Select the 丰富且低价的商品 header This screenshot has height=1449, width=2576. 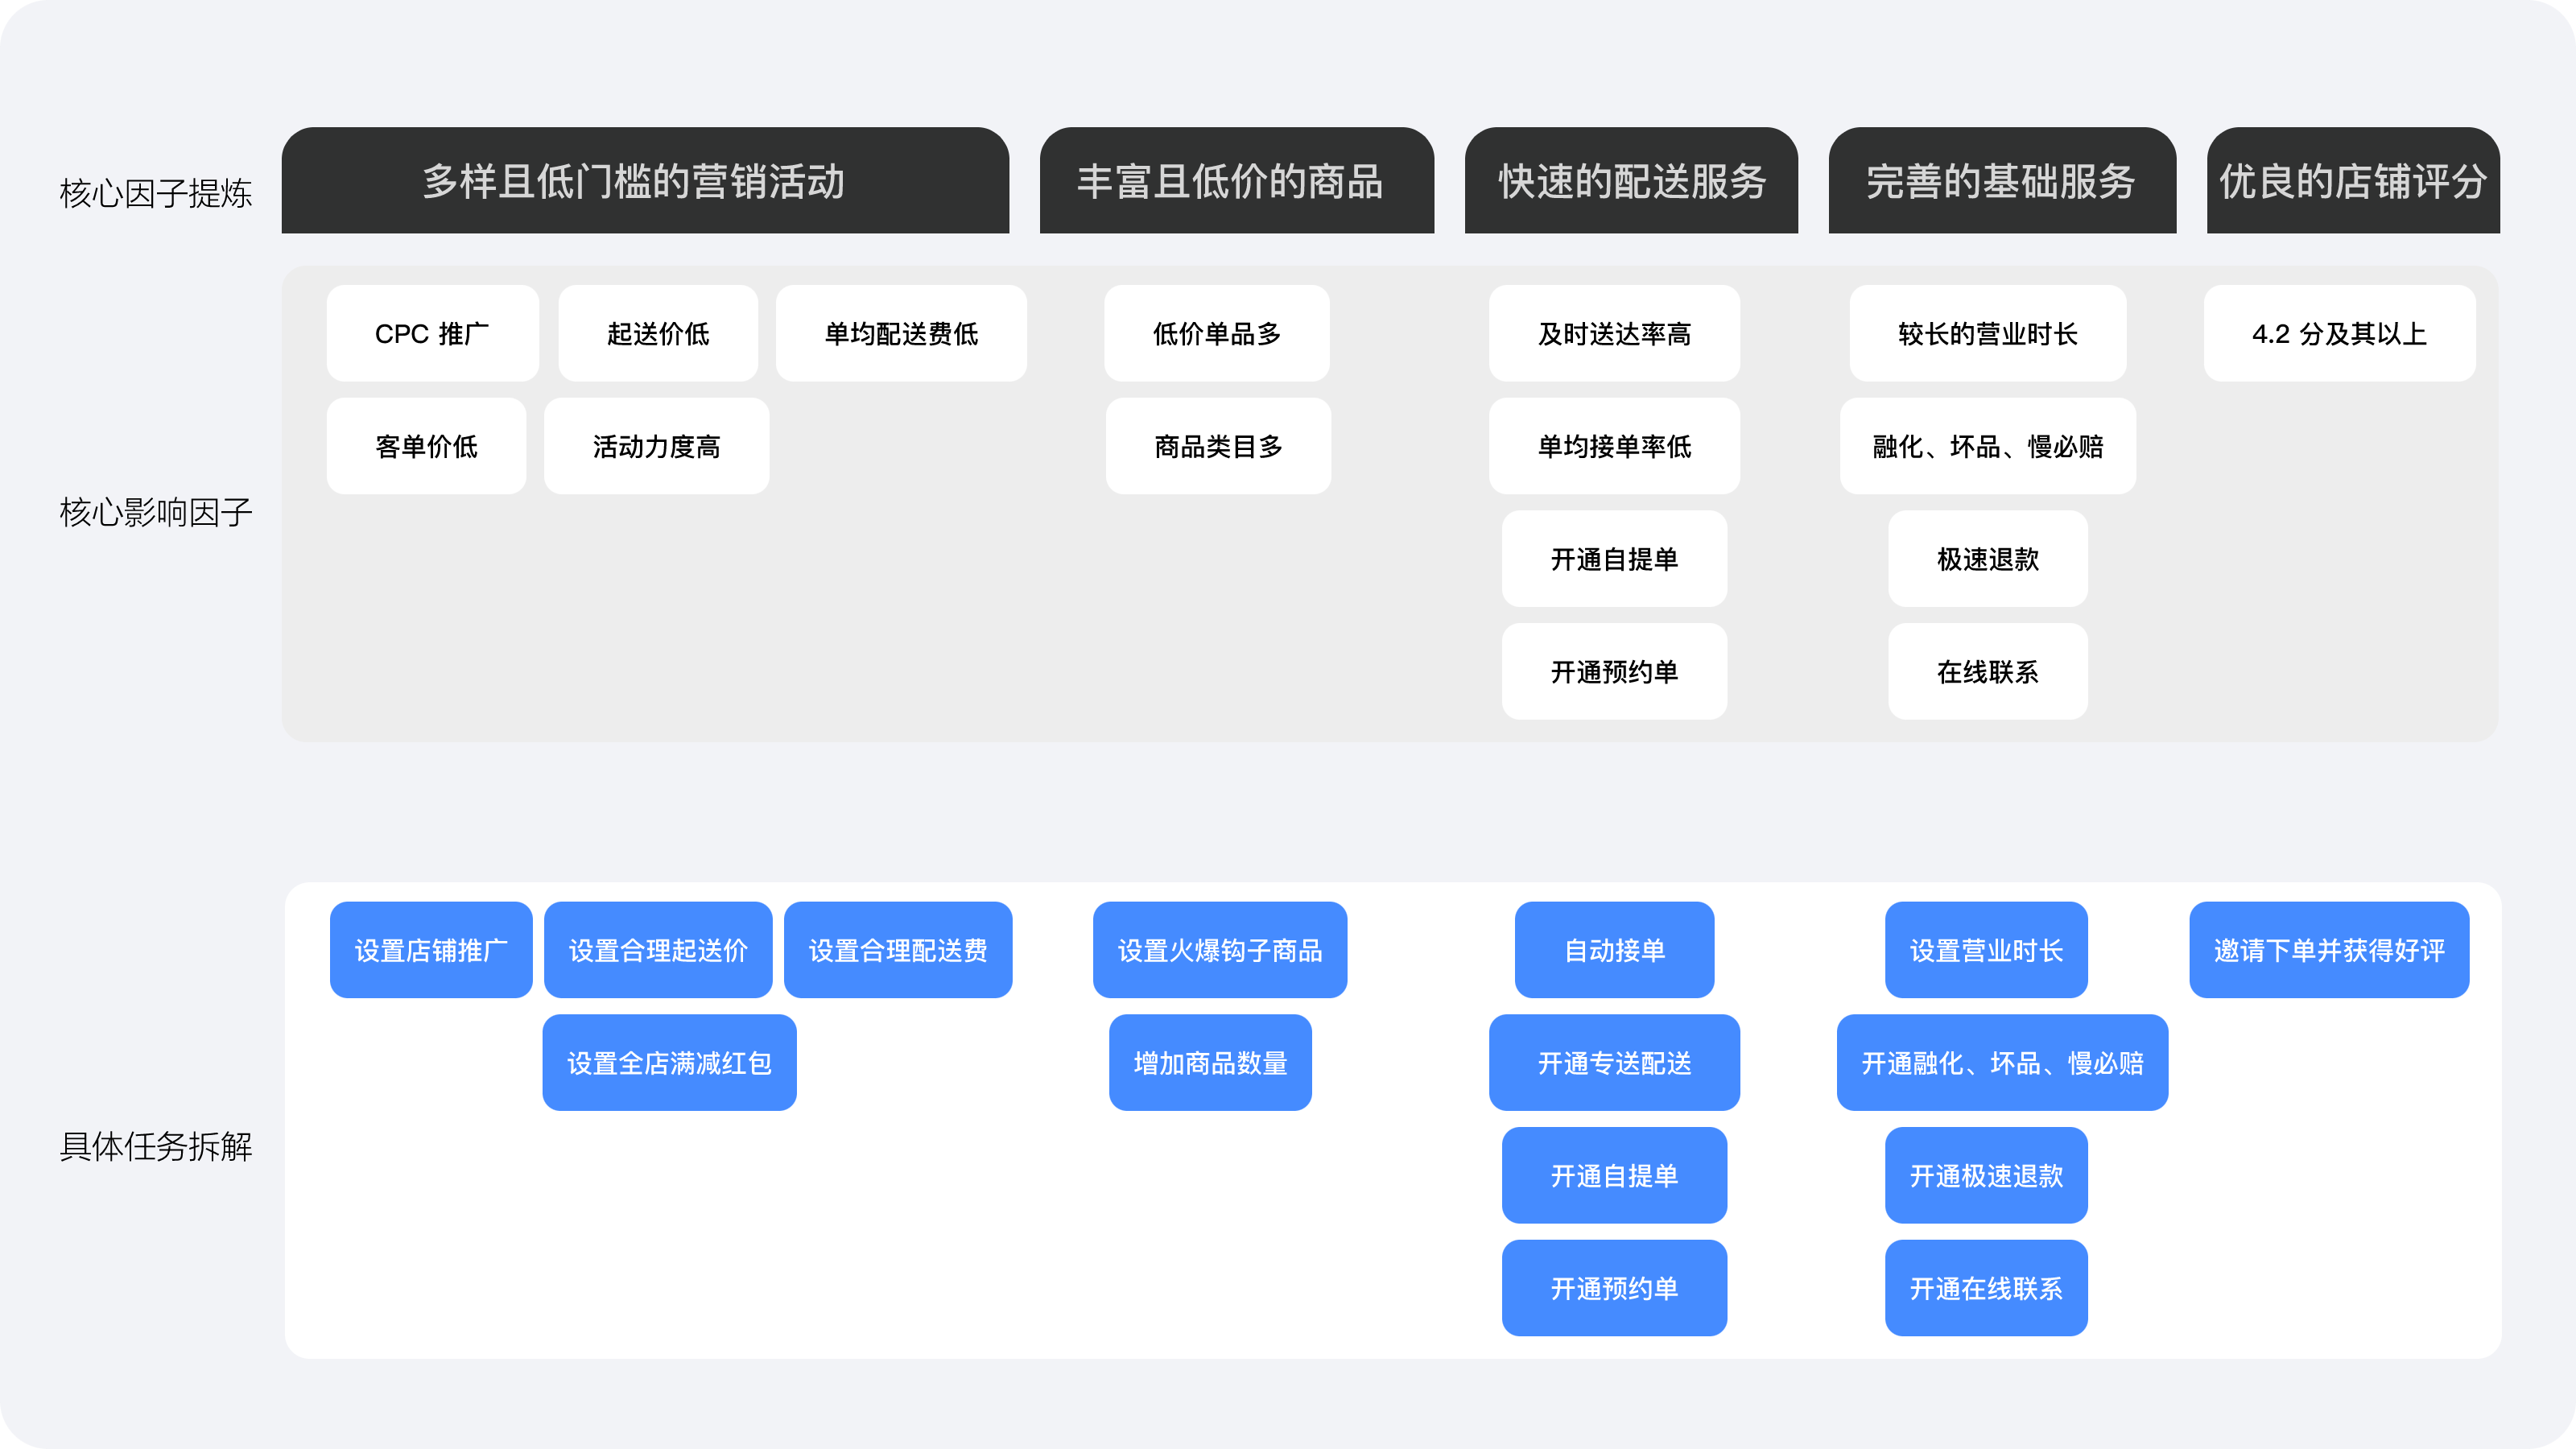(1237, 180)
